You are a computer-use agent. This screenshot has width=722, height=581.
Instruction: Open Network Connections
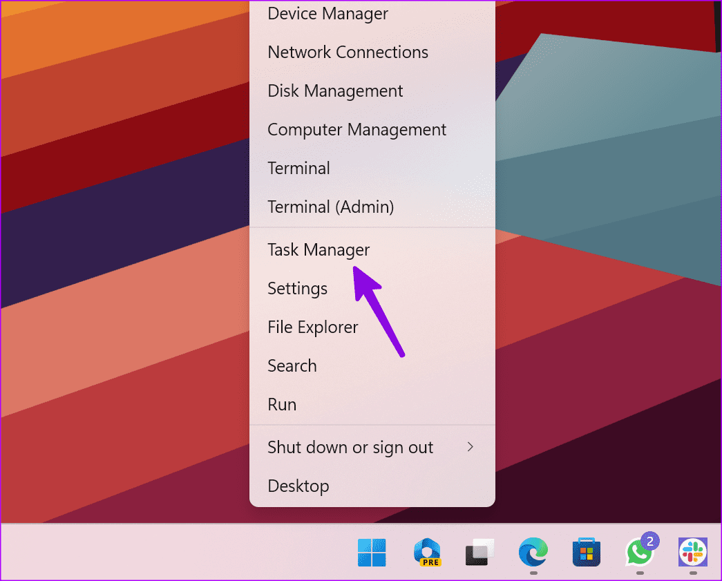(x=348, y=52)
